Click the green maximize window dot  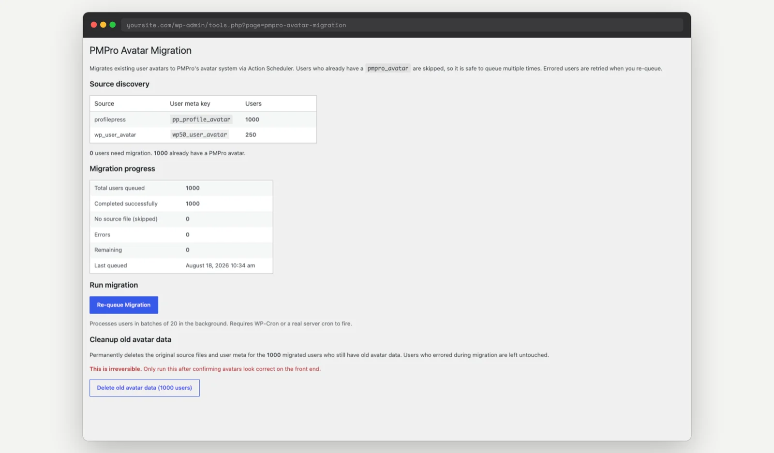[x=113, y=25]
